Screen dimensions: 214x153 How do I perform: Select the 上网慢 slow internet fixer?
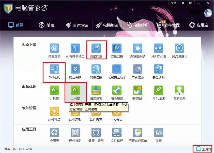pyautogui.click(x=75, y=92)
